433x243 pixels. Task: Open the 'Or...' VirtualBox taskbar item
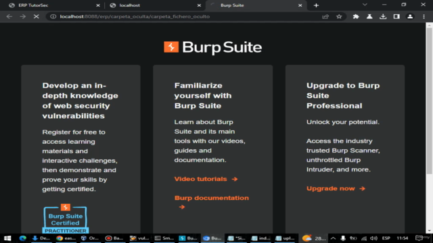click(90, 238)
